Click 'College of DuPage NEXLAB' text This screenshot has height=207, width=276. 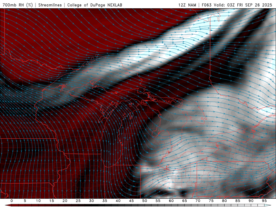(95, 5)
